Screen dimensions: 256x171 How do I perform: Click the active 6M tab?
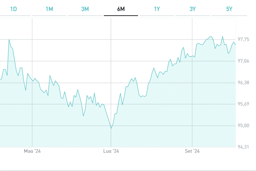coord(121,9)
